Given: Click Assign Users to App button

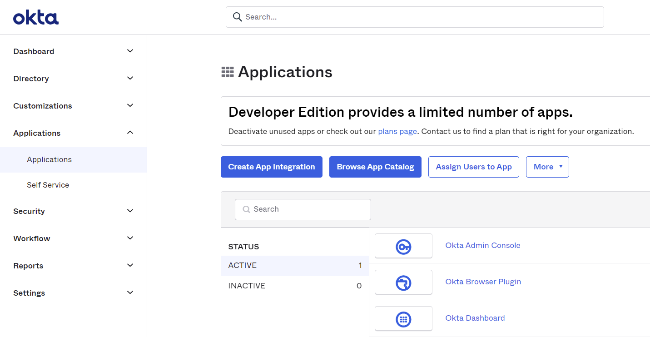Looking at the screenshot, I should (474, 167).
